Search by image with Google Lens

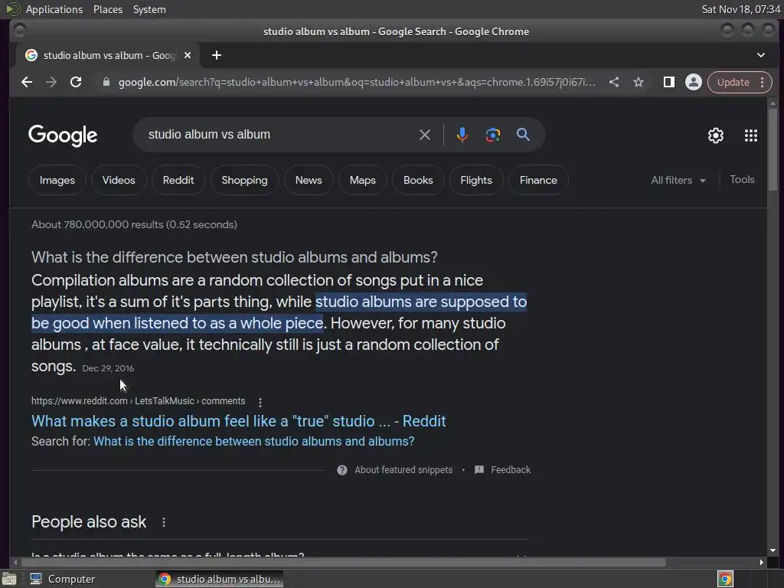pos(492,135)
